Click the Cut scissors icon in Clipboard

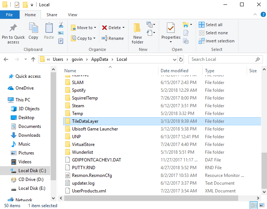point(61,25)
